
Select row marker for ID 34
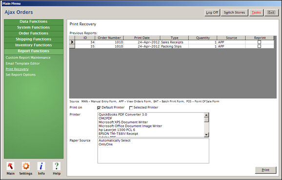pos(72,42)
